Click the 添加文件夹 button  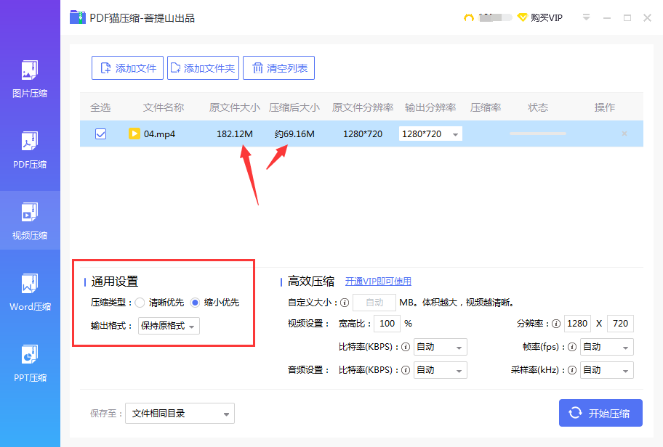203,68
